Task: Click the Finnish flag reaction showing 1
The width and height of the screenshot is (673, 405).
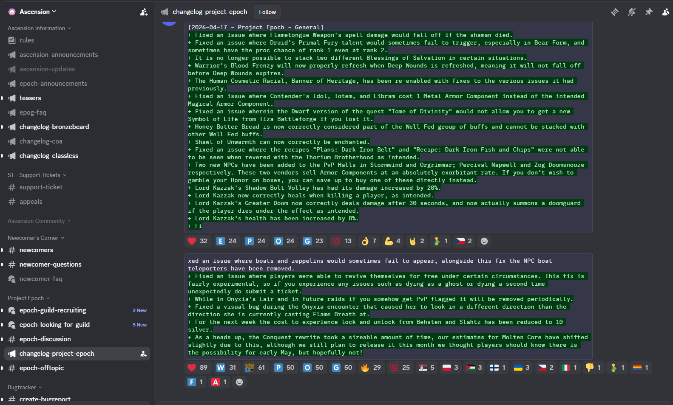Action: pos(498,368)
